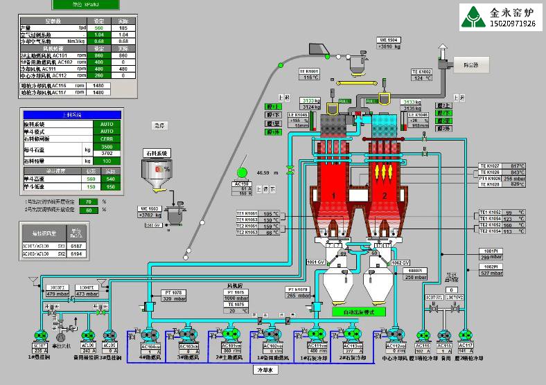
Task: Toggle the stone gate CFRR status field
Action: click(x=107, y=138)
